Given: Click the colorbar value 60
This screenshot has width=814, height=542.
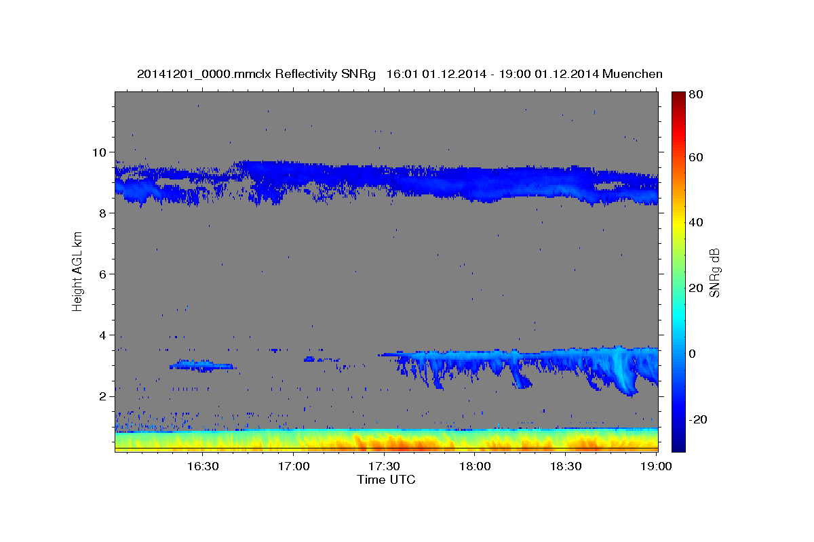Looking at the screenshot, I should click(x=696, y=157).
